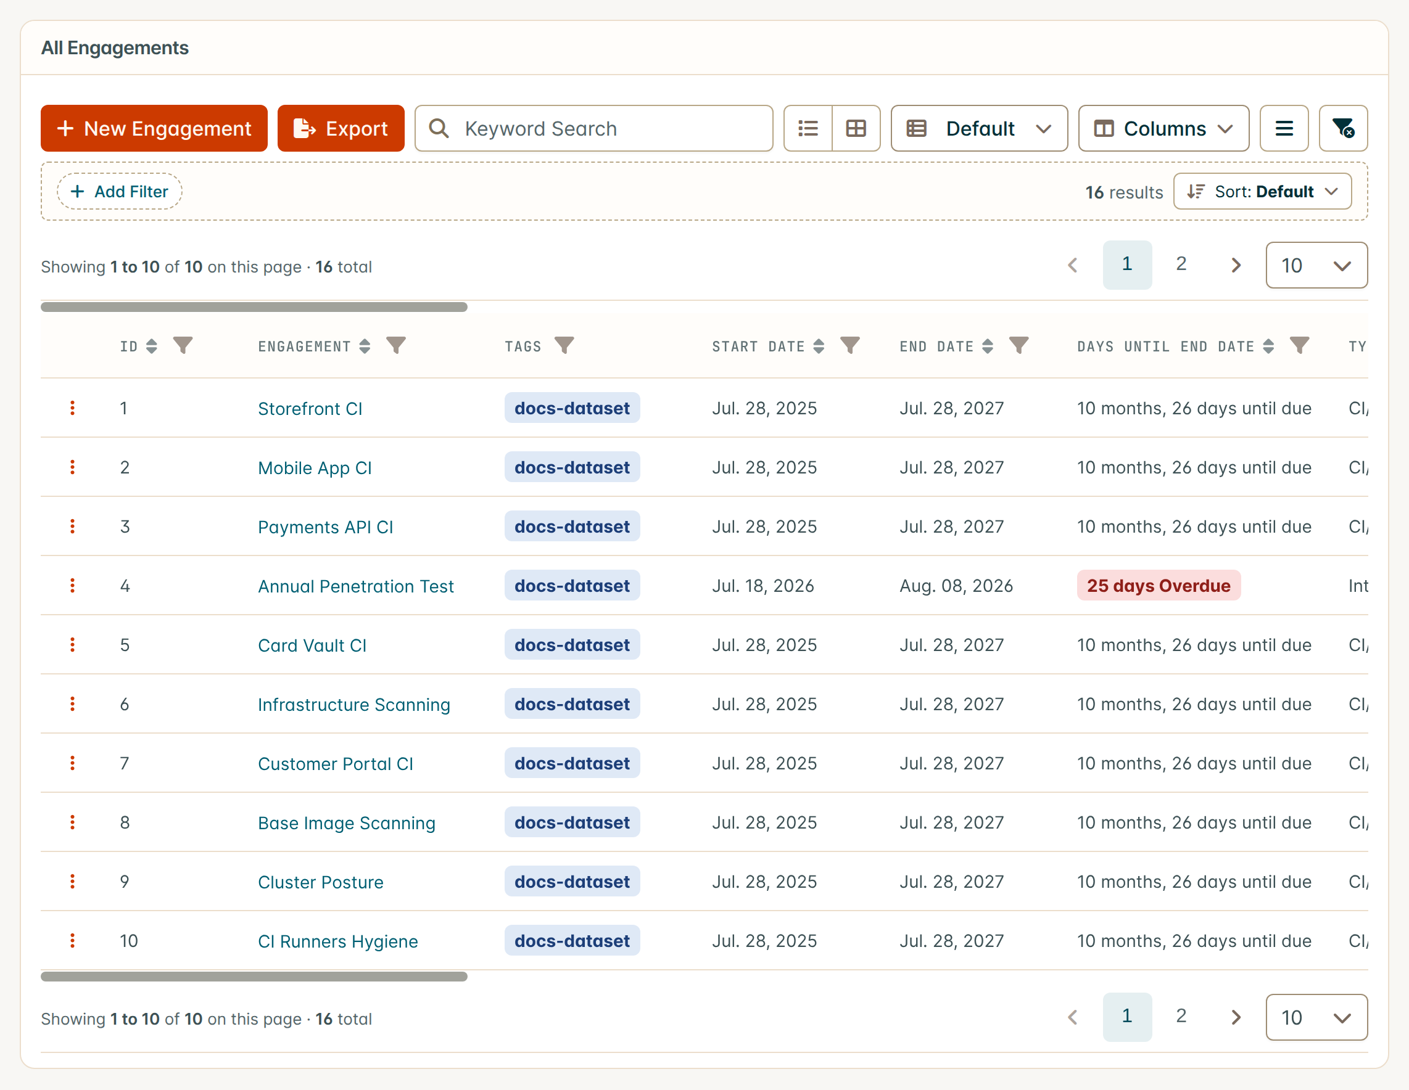This screenshot has height=1090, width=1409.
Task: Go to page 2 in top pagination
Action: click(x=1181, y=264)
